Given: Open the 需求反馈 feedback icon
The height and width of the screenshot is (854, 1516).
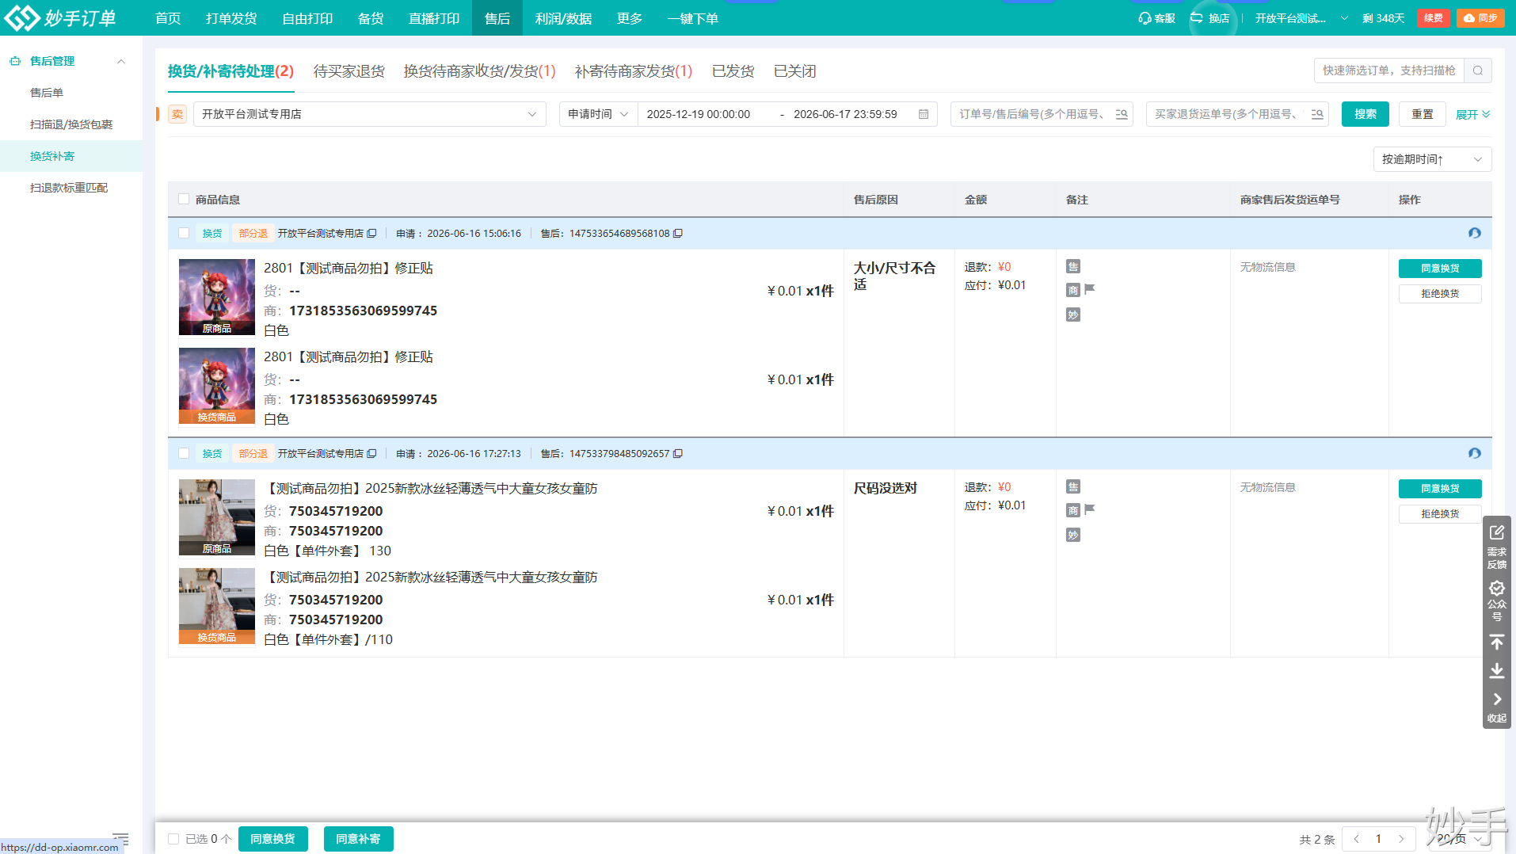Looking at the screenshot, I should tap(1496, 546).
